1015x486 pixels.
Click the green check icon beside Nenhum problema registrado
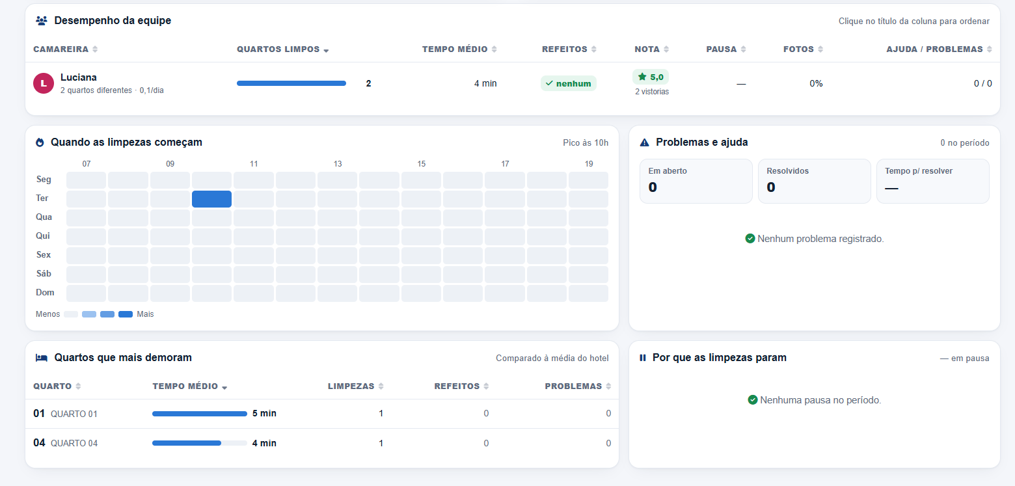tap(750, 239)
